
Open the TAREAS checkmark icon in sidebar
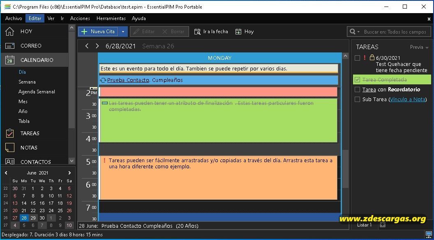(x=10, y=133)
